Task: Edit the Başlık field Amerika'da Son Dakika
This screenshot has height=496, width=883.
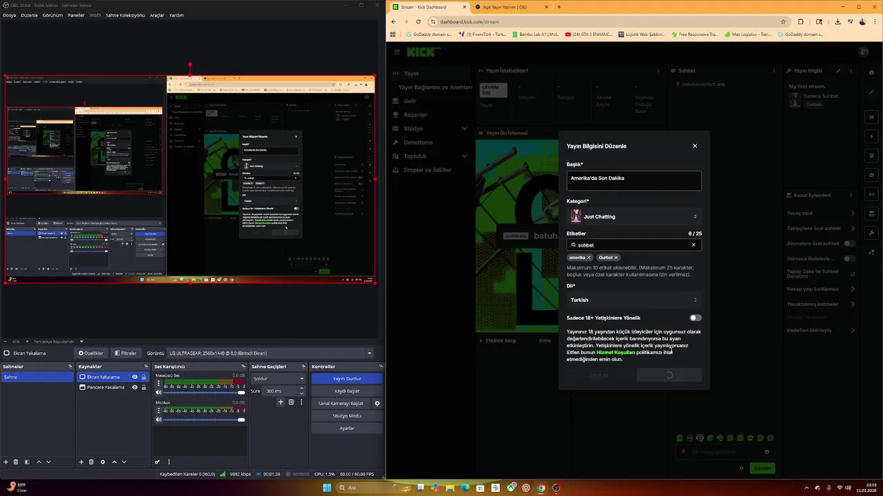Action: point(634,180)
